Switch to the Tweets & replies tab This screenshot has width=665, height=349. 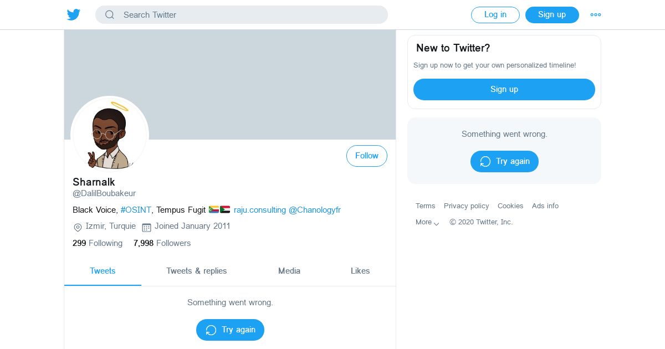pyautogui.click(x=197, y=271)
